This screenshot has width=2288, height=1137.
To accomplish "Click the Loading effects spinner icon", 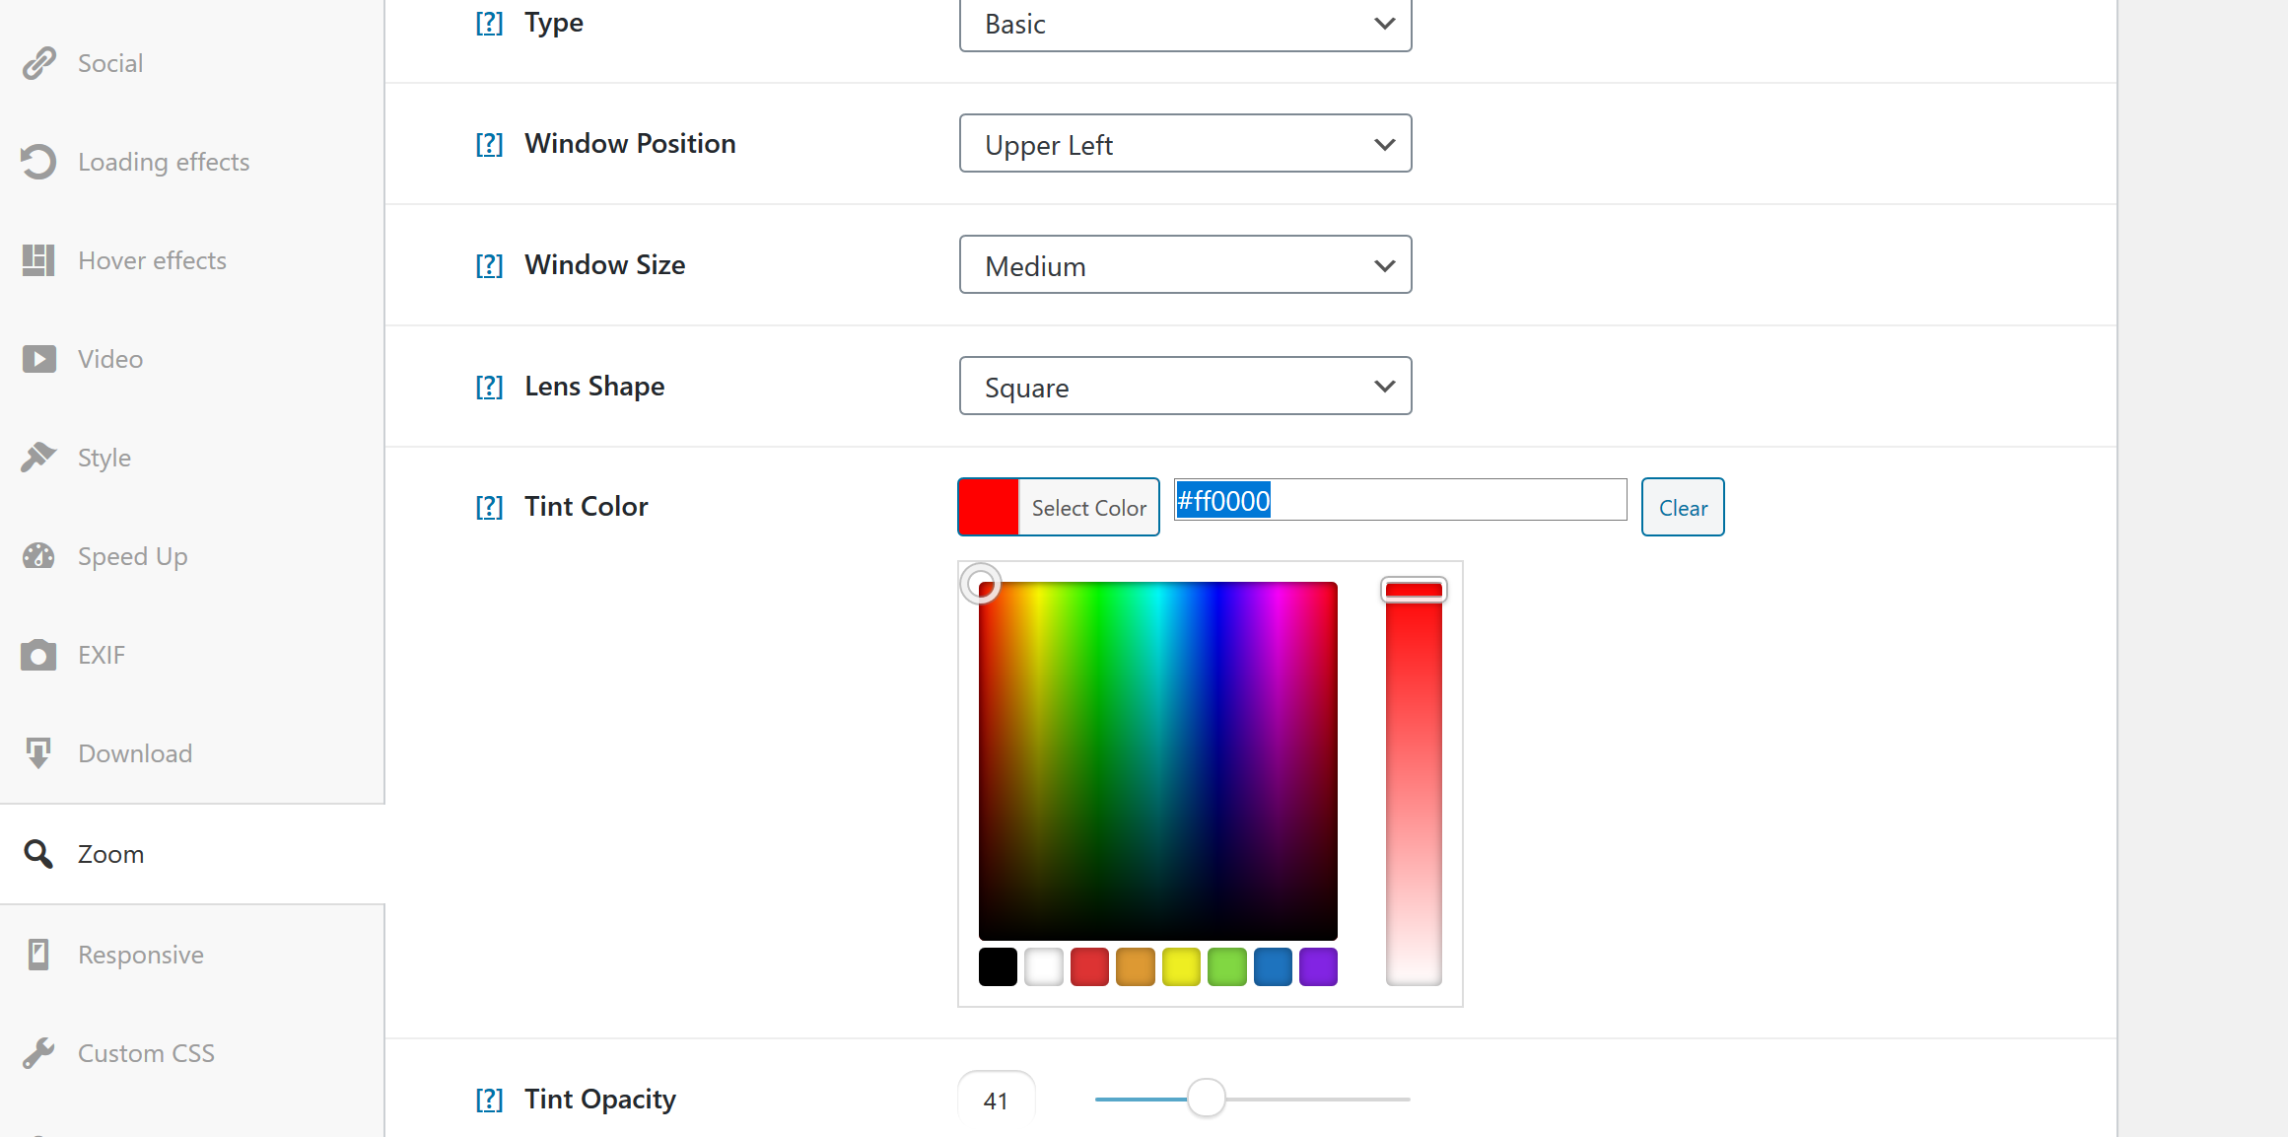I will coord(38,162).
